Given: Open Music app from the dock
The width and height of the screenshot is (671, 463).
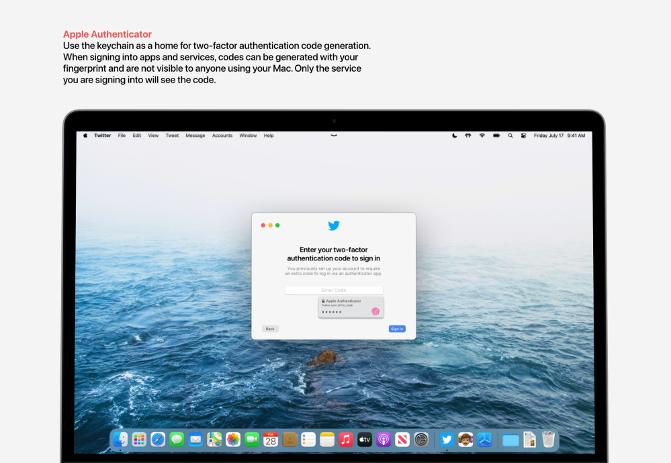Looking at the screenshot, I should (x=346, y=440).
